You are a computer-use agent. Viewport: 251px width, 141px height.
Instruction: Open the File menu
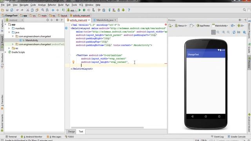click(3, 5)
